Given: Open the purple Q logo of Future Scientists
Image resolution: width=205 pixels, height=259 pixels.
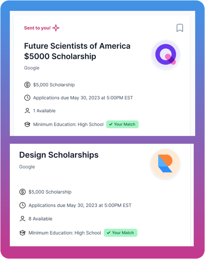Looking at the screenshot, I should click(166, 55).
